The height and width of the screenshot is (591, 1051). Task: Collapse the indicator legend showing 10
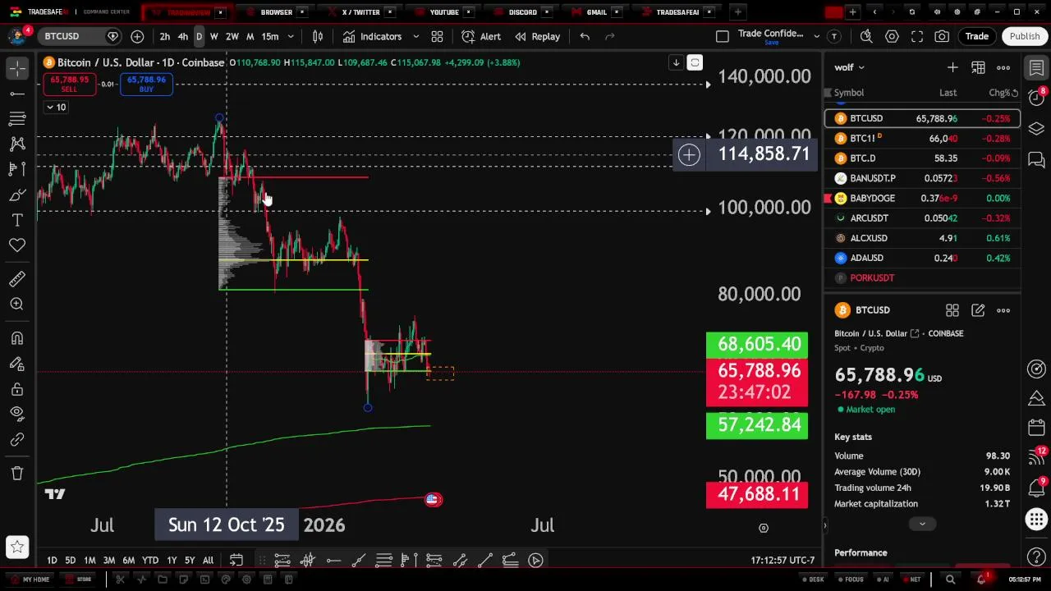click(56, 108)
